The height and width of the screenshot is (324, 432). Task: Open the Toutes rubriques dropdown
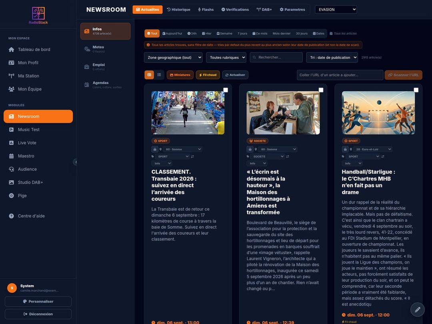pyautogui.click(x=226, y=58)
